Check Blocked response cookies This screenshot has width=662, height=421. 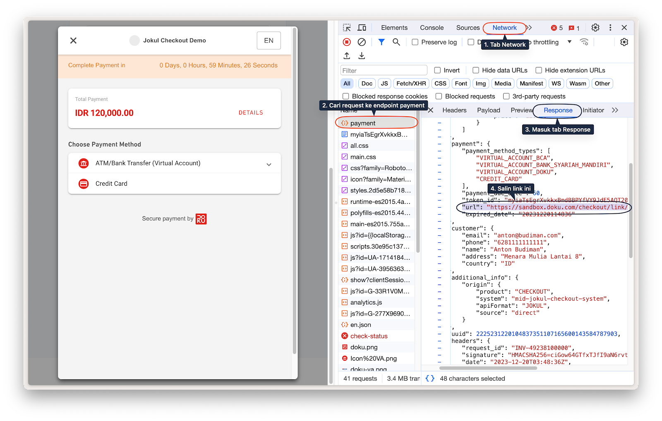pyautogui.click(x=346, y=96)
